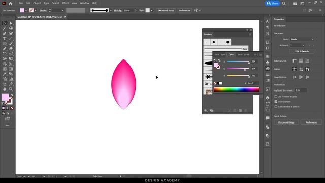Uncheck the Scale Corners checkbox
The height and width of the screenshot is (183, 325).
[x=276, y=102]
